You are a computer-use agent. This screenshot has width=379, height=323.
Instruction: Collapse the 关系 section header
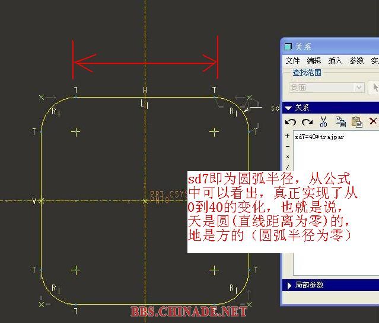click(330, 108)
